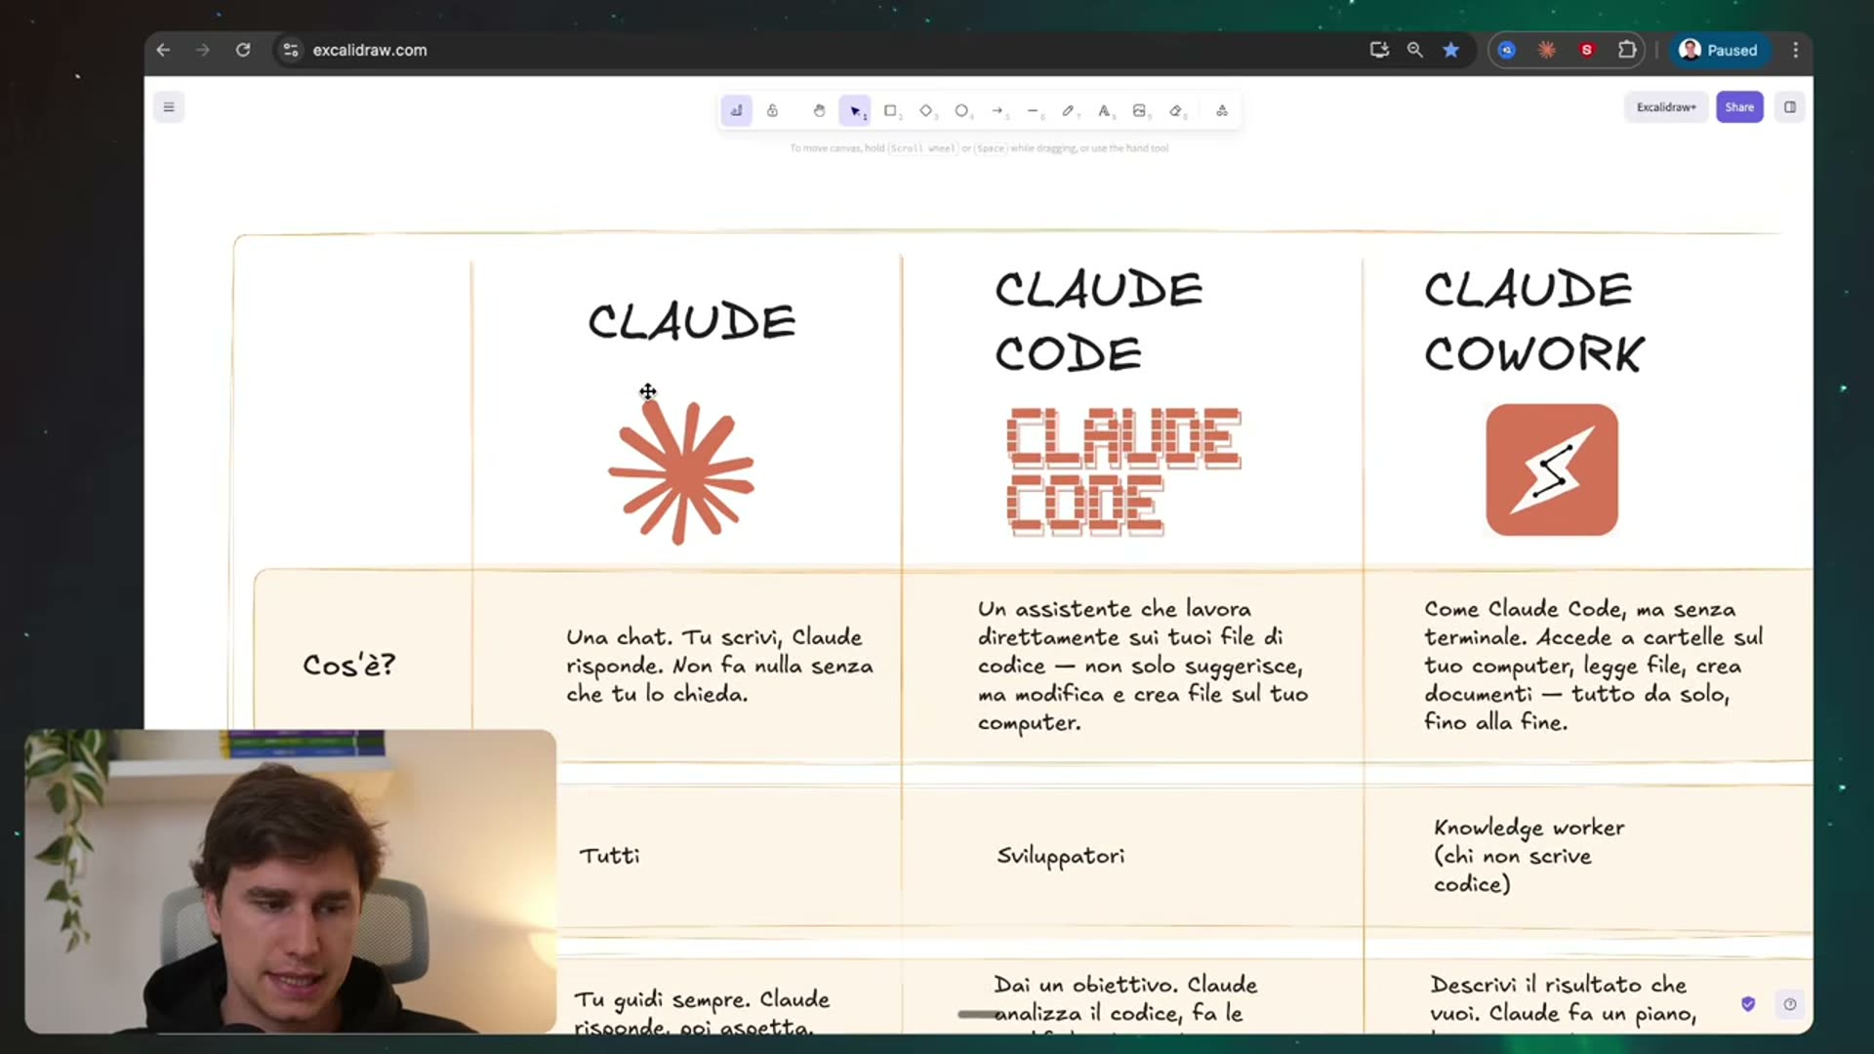This screenshot has height=1054, width=1874.
Task: Click the horizontal scrollbar handle at canvas bottom
Action: pyautogui.click(x=980, y=1015)
